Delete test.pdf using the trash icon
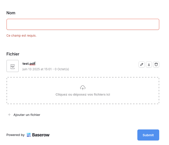This screenshot has height=145, width=169. coord(156,64)
